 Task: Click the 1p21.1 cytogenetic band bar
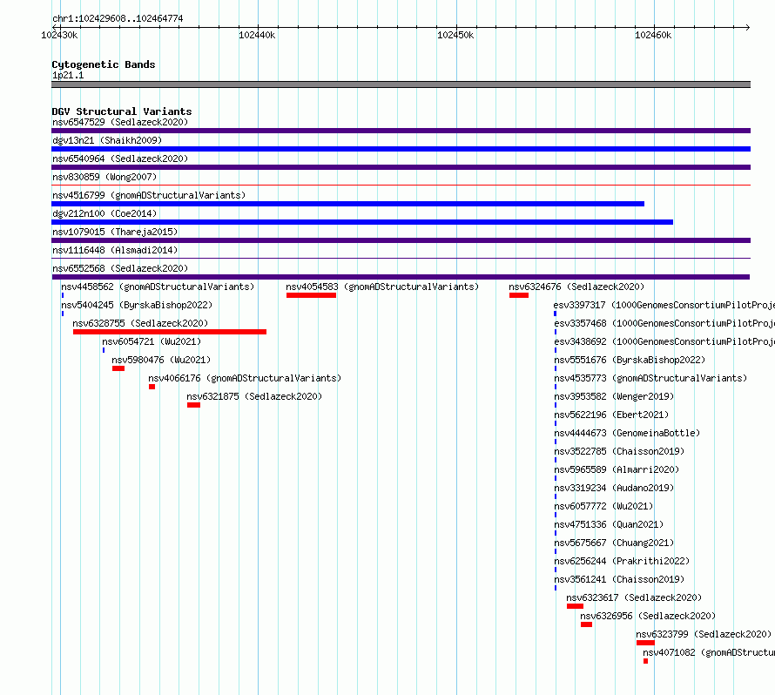point(401,84)
